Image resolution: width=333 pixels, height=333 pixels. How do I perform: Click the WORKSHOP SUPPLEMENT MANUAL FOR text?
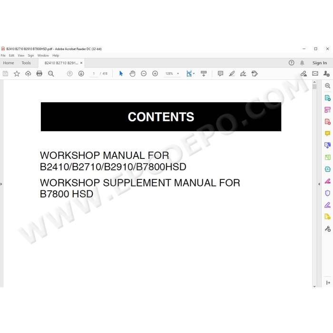(140, 183)
